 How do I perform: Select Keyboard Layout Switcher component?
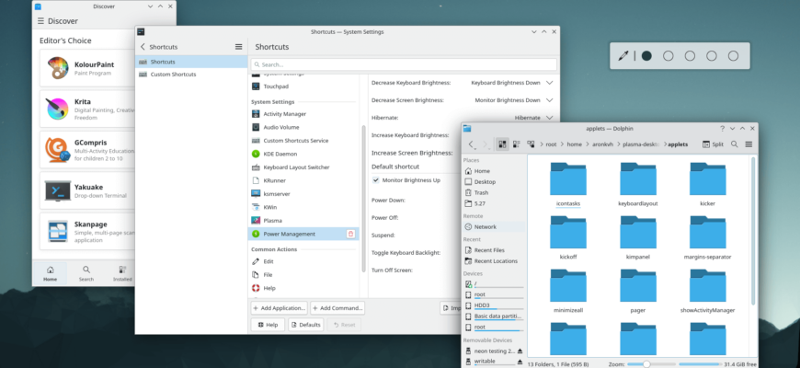[303, 167]
